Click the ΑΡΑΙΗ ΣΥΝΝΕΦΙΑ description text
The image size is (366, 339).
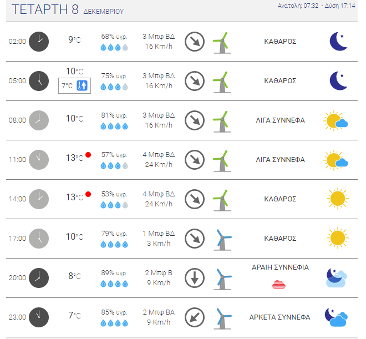pos(280,267)
